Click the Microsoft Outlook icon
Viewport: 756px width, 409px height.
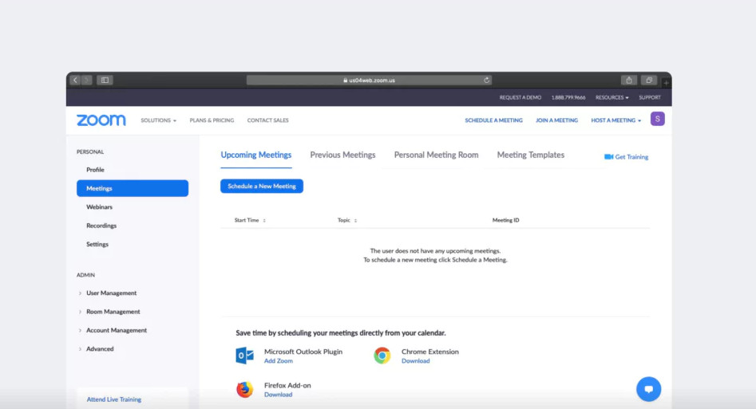click(x=244, y=356)
